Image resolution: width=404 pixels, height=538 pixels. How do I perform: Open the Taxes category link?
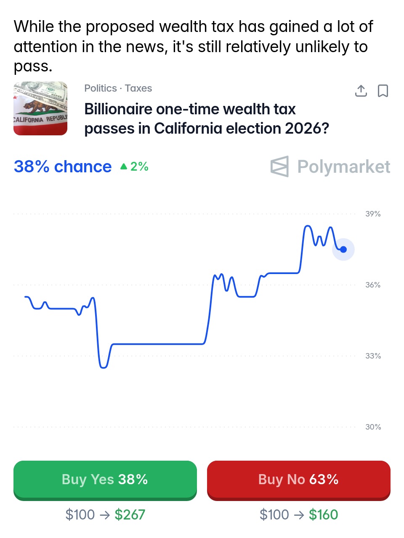point(138,88)
